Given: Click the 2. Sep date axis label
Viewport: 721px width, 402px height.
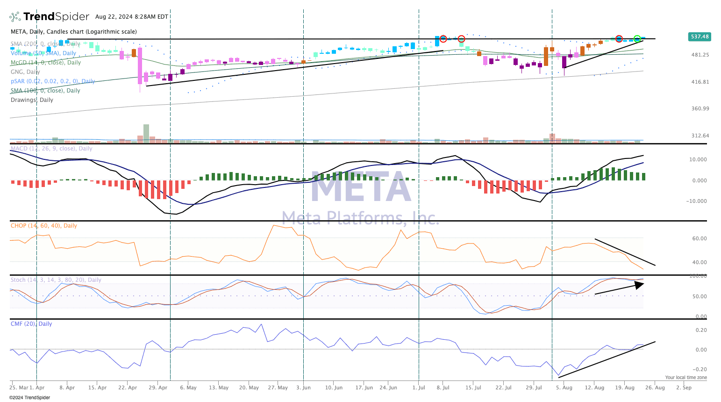Looking at the screenshot, I should 684,388.
